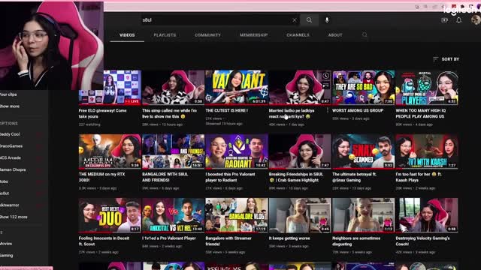Open Married ladko pe ladkiya thumbnail
The image size is (481, 270).
[x=300, y=88]
